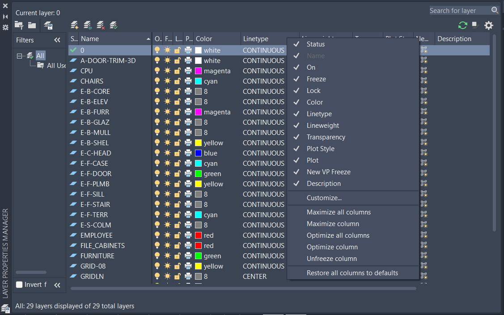Click the lock icon for E-F-STAIR layer
Image resolution: width=504 pixels, height=315 pixels.
pyautogui.click(x=178, y=204)
